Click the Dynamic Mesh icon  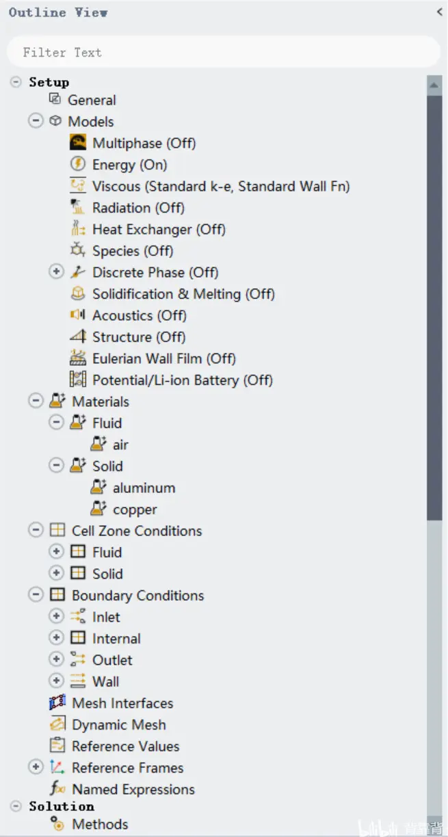click(x=57, y=725)
